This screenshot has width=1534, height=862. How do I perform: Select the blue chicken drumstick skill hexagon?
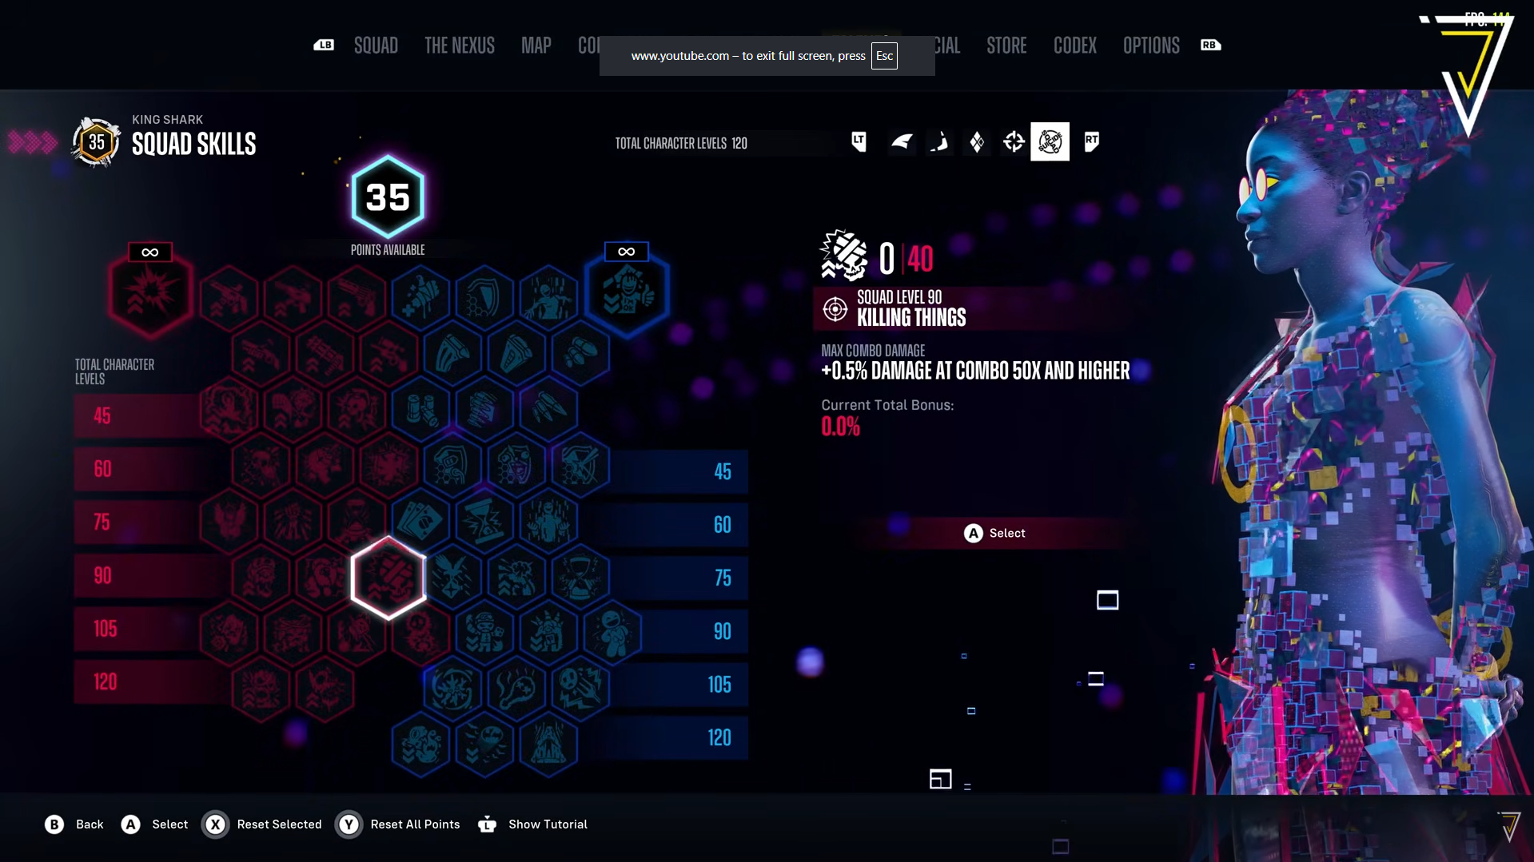(516, 689)
